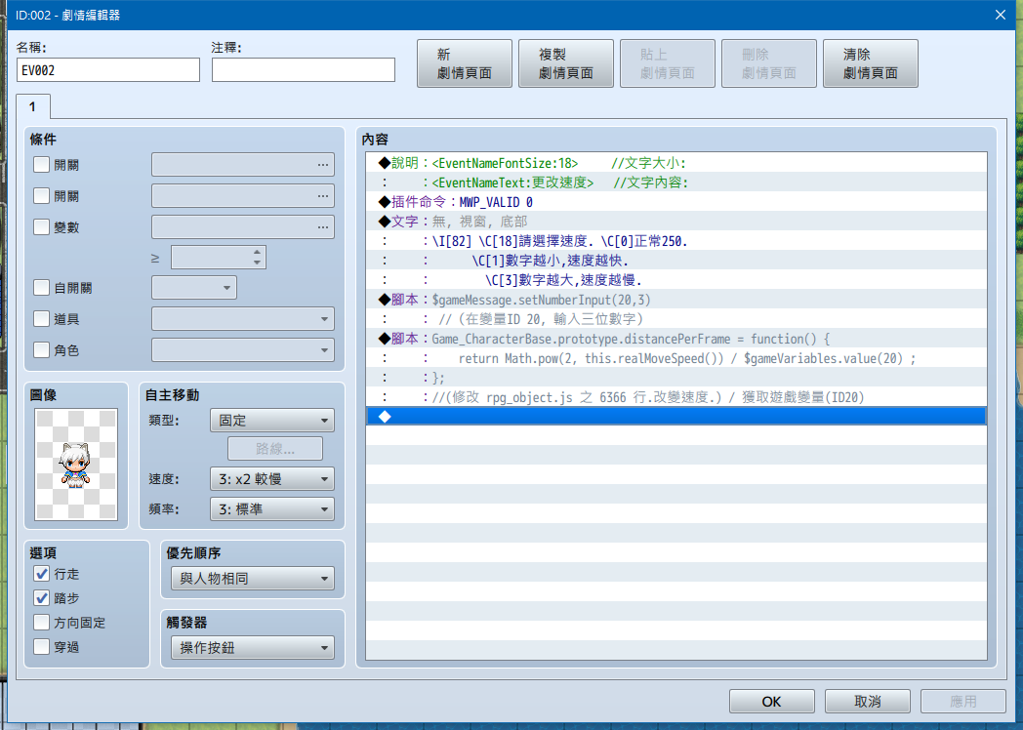This screenshot has width=1023, height=730.
Task: Select the Game_CharacterBase.prototype.distancePerFrame script line
Action: (x=675, y=339)
